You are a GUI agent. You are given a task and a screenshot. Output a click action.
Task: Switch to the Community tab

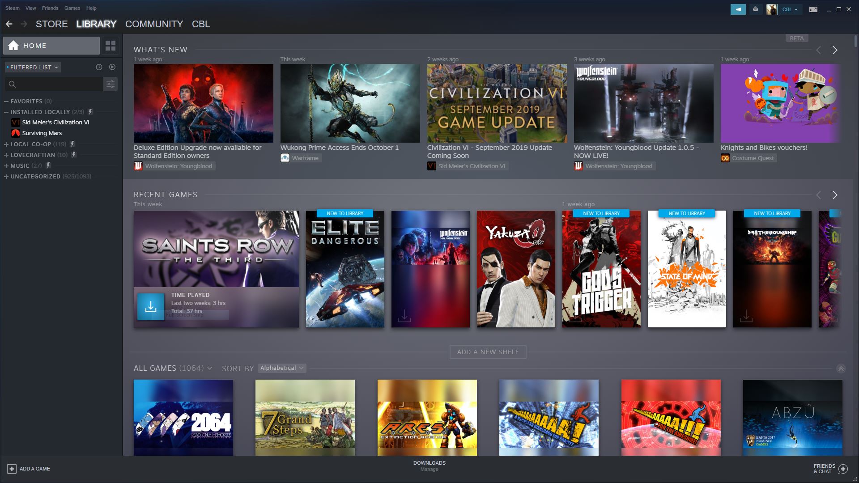pos(154,24)
